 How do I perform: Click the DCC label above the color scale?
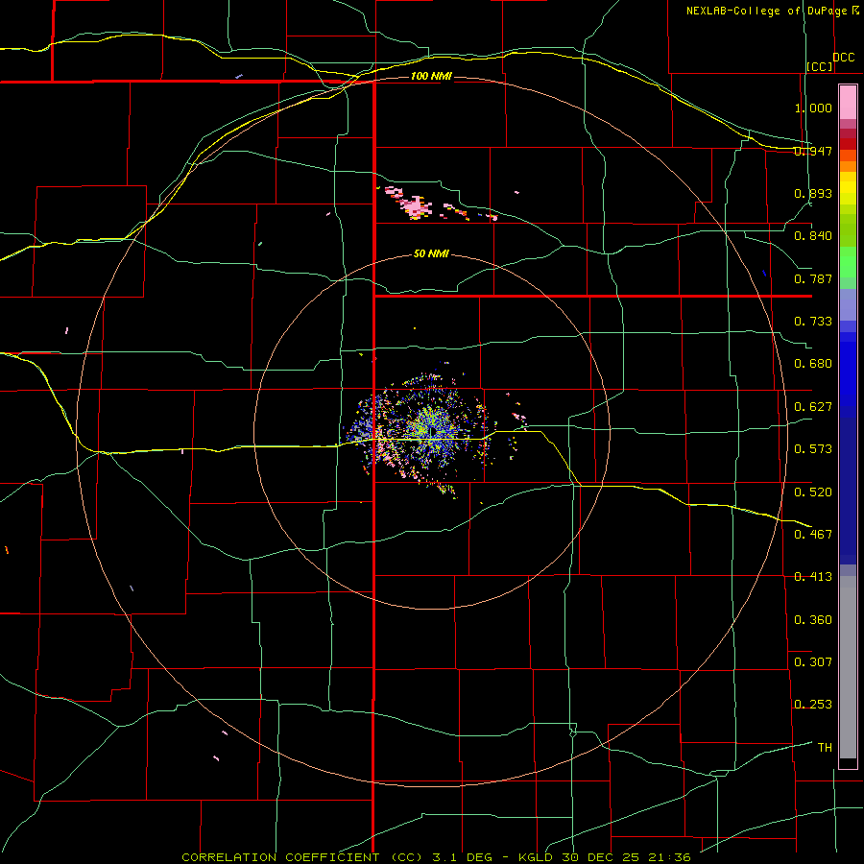point(843,58)
